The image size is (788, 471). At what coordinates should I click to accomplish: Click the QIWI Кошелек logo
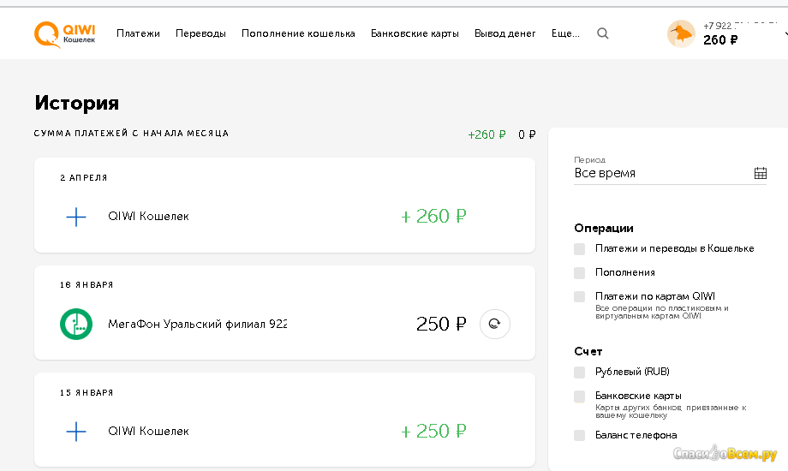pyautogui.click(x=65, y=34)
